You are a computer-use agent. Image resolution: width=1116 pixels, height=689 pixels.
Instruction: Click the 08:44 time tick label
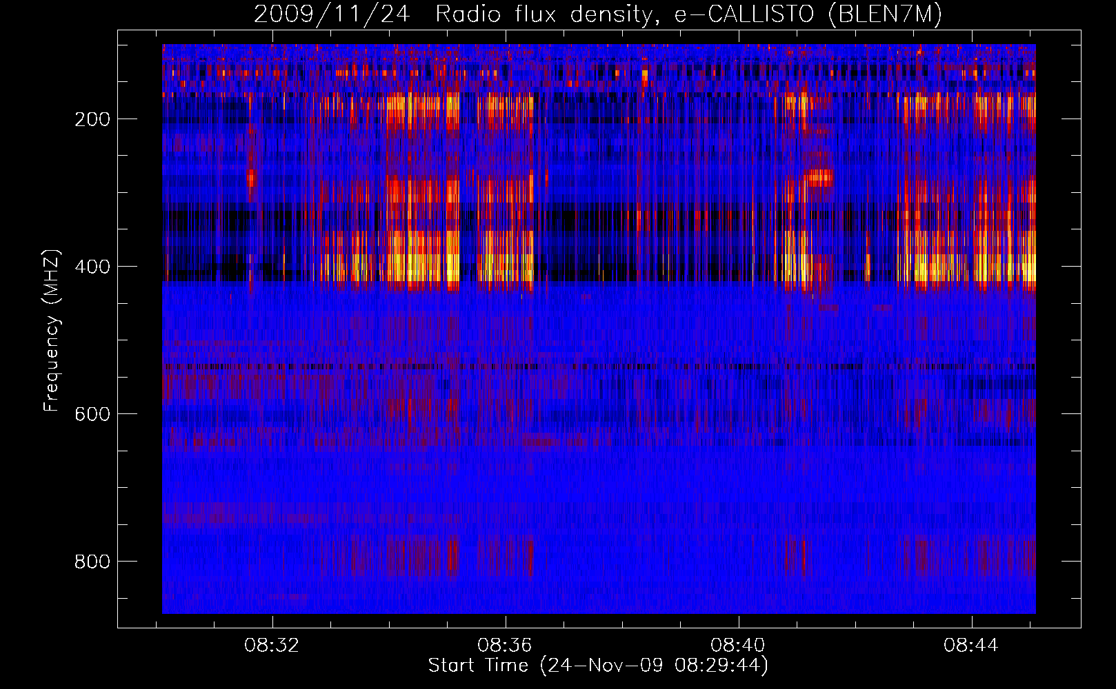971,646
